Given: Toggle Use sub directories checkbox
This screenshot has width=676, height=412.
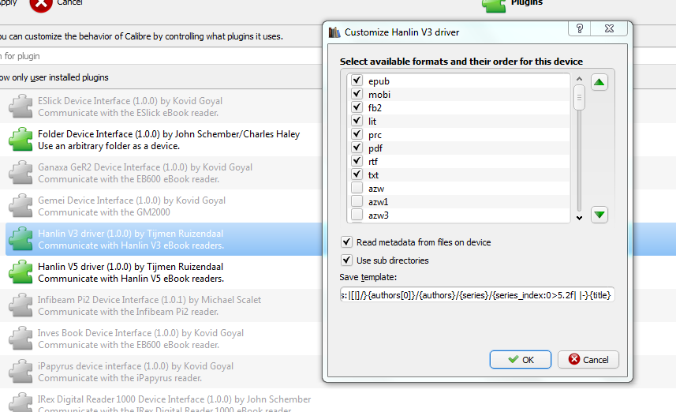Looking at the screenshot, I should point(346,260).
